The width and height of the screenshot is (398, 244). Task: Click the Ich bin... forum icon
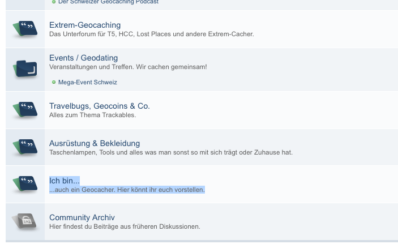coord(25,184)
